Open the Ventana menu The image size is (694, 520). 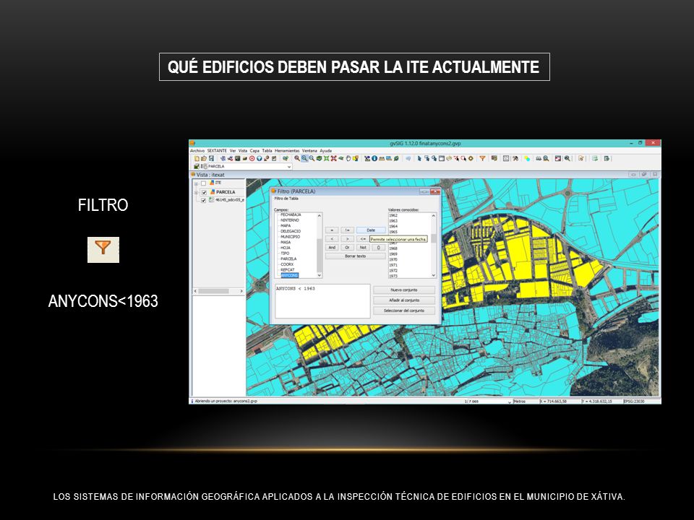pos(309,151)
